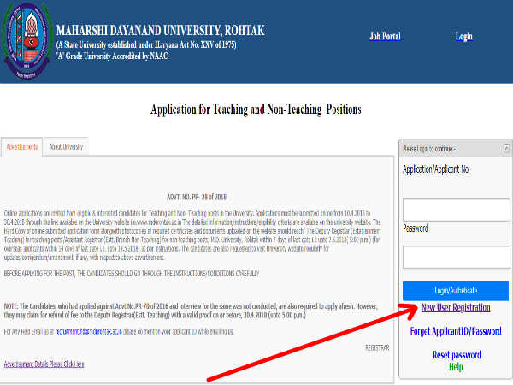Open the green Help link
Viewport: 513px width, 385px height.
coord(456,367)
